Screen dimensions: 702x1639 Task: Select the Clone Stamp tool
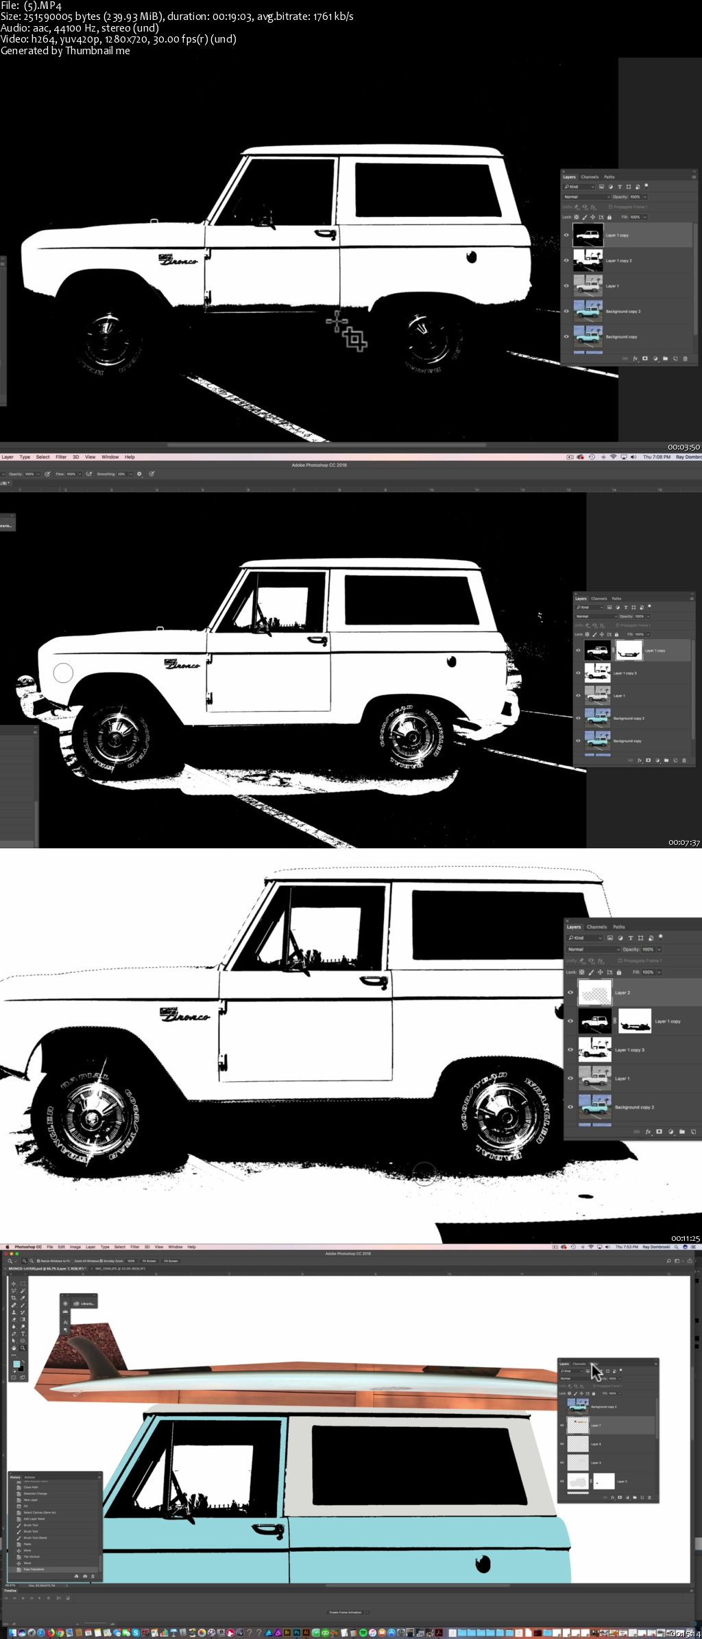coord(14,1312)
